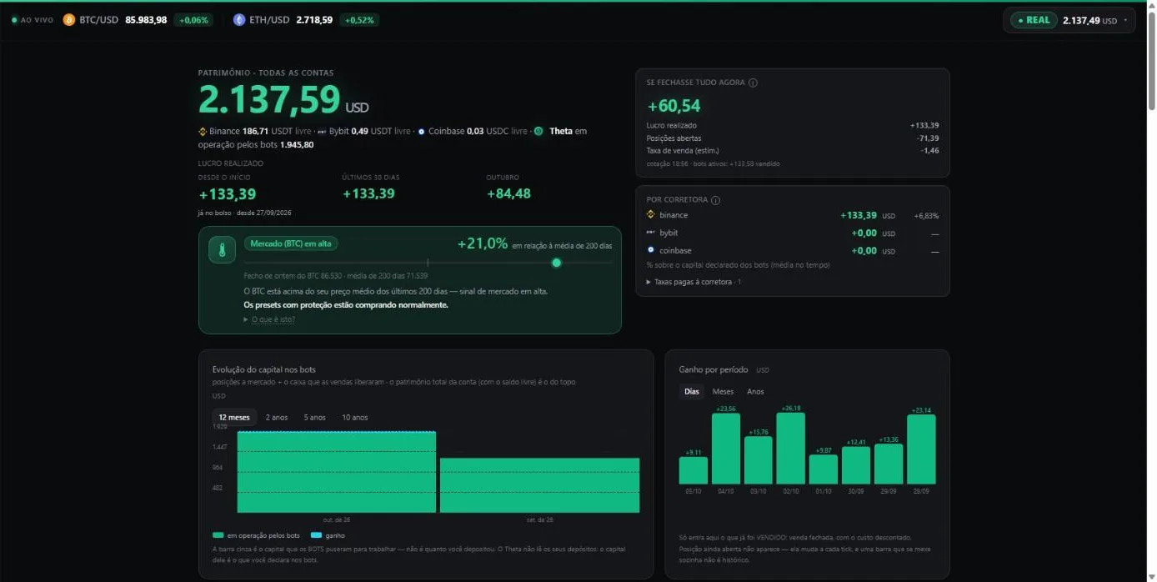The width and height of the screenshot is (1157, 582).
Task: Click the 04/10 bar showing +23,56
Action: (x=726, y=449)
